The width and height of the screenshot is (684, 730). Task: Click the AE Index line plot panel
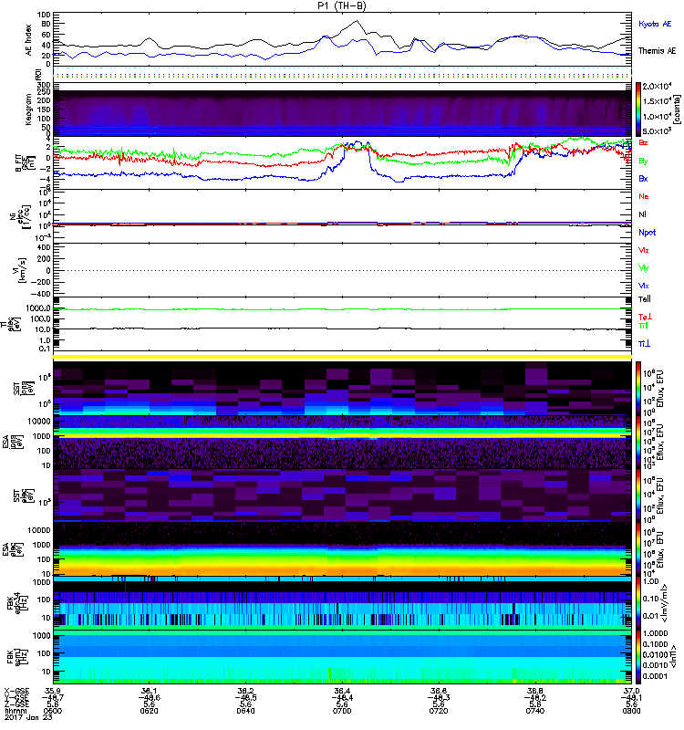342,39
